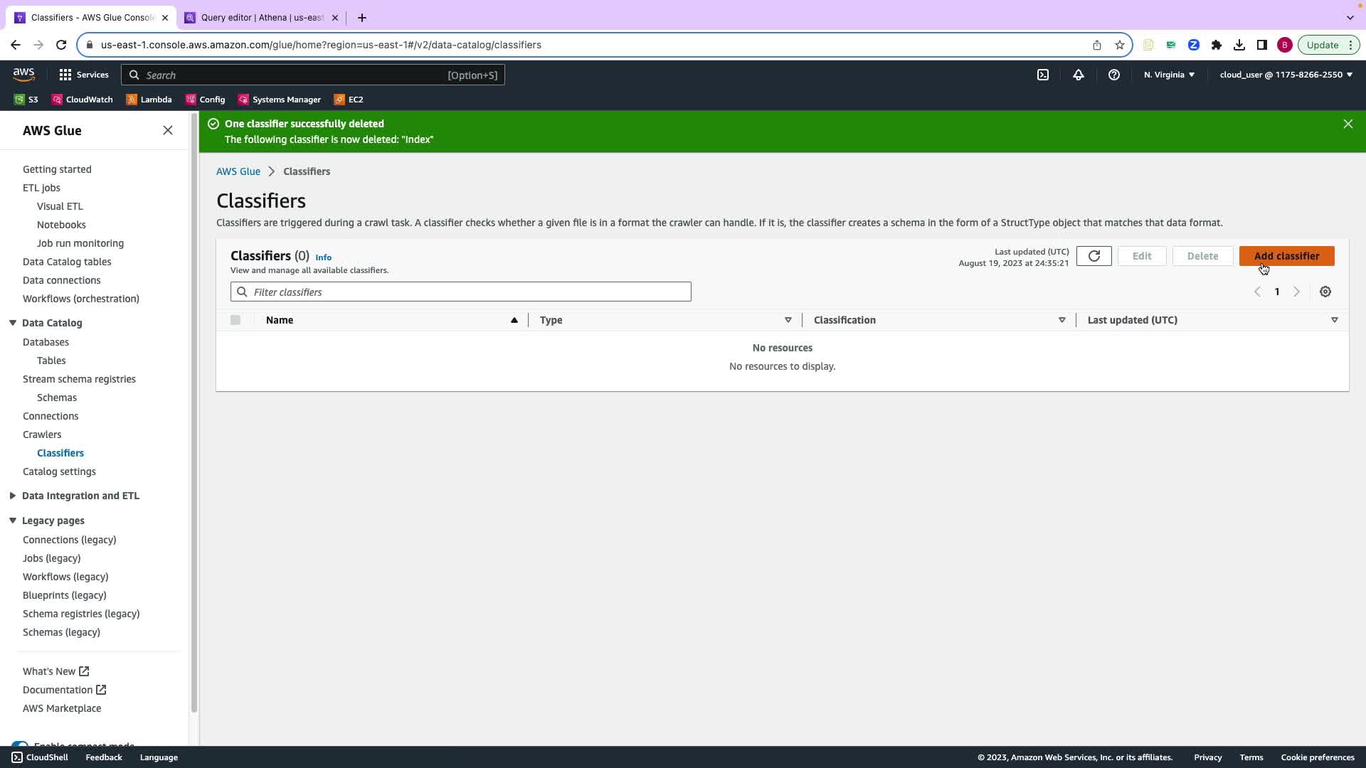Collapse the Legacy pages section

pyautogui.click(x=12, y=521)
